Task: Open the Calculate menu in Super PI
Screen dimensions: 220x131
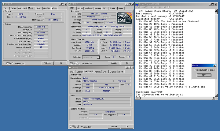Action: (142, 7)
